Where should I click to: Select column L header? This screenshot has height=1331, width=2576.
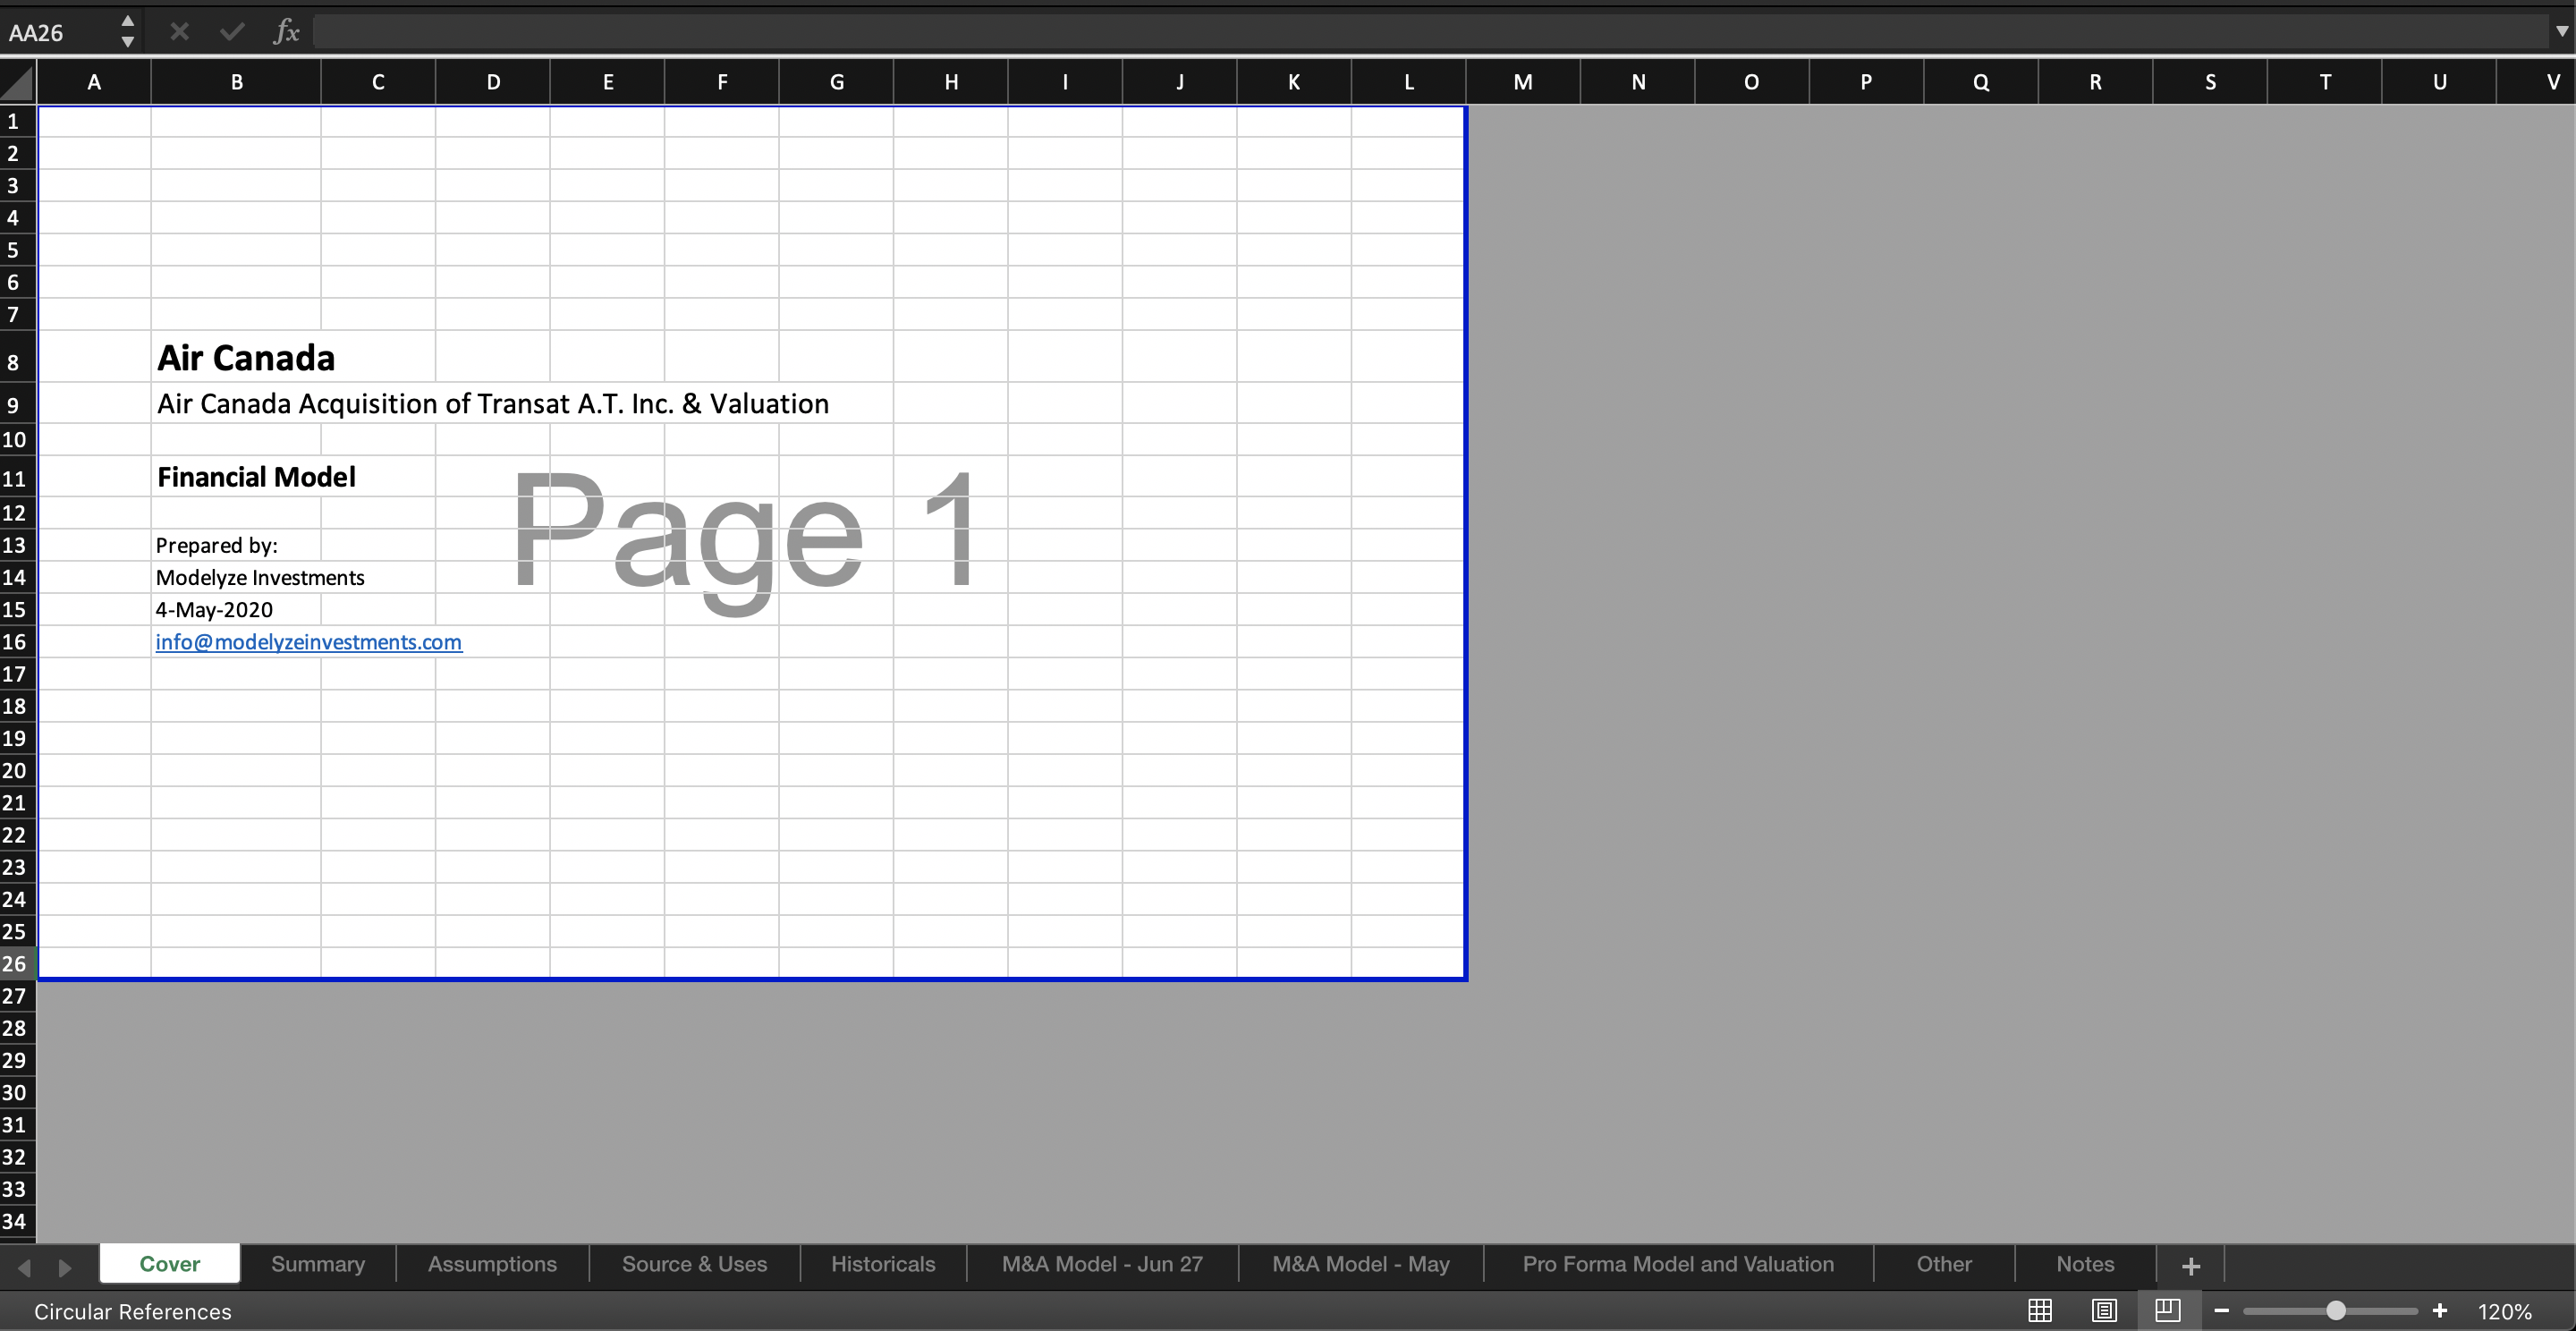(x=1409, y=82)
